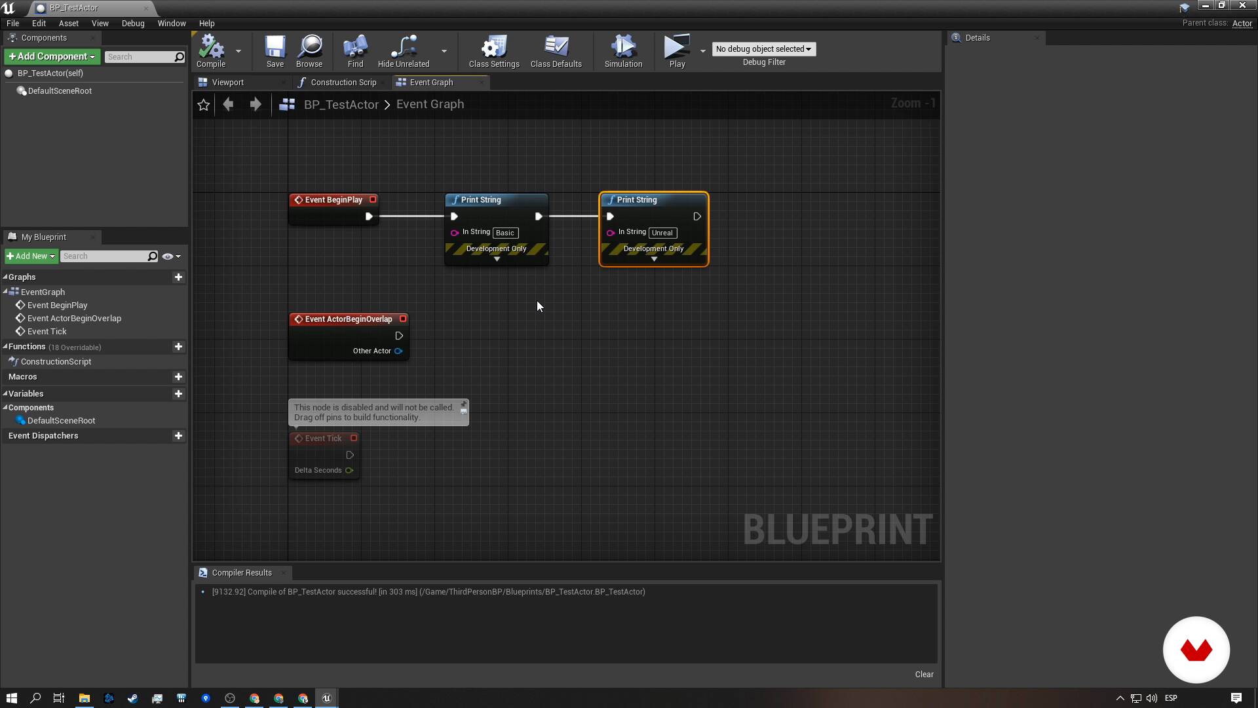Navigate forward in graph history

(256, 104)
